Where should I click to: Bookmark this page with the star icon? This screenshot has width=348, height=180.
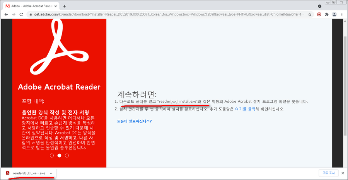coord(310,15)
